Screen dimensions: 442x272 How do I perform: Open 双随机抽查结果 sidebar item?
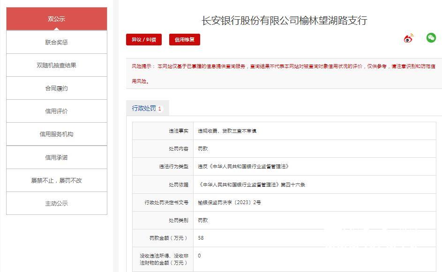point(57,66)
